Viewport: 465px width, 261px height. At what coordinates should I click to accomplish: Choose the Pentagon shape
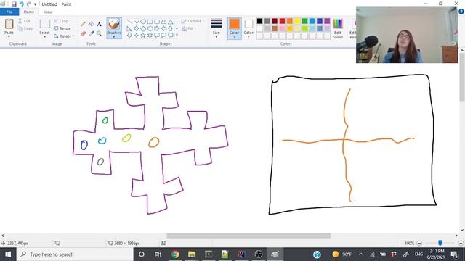point(143,29)
